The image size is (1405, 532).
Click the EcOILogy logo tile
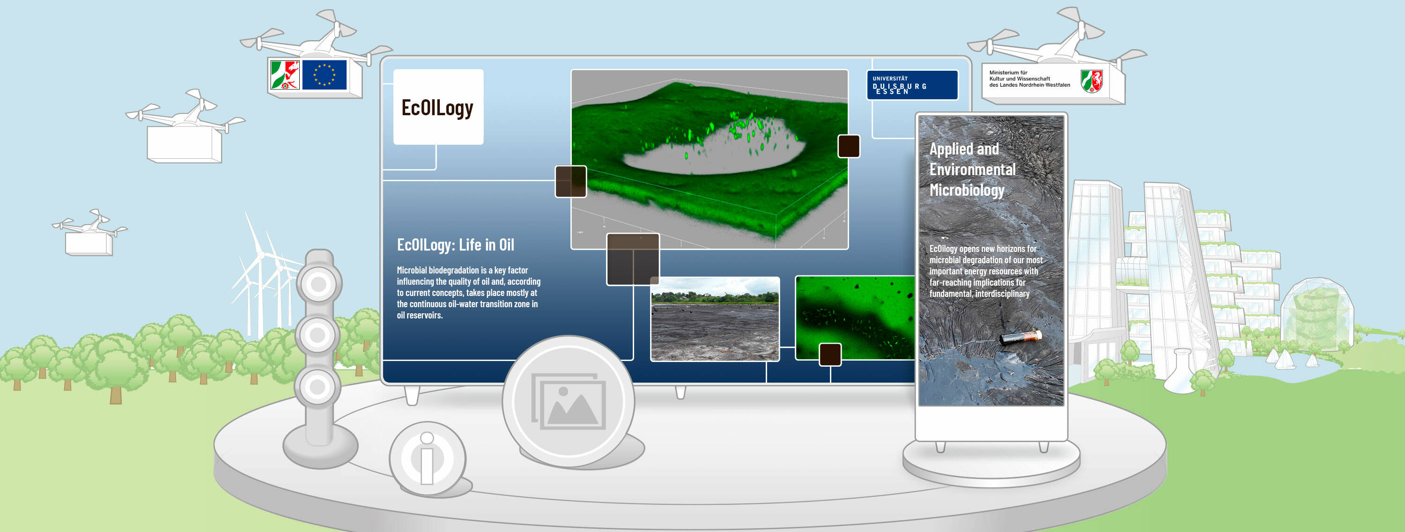438,107
